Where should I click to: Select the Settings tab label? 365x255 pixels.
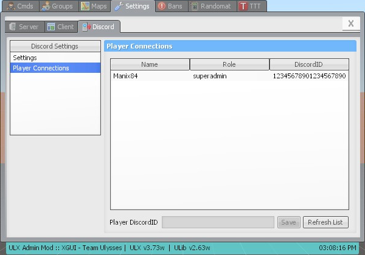(x=137, y=6)
